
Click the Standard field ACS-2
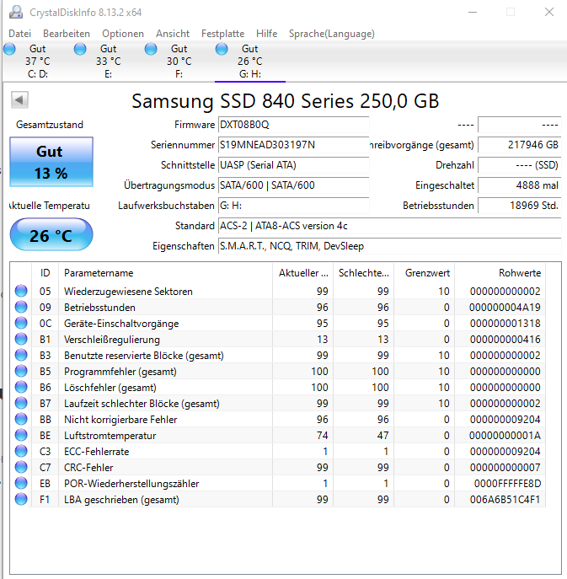(x=390, y=226)
